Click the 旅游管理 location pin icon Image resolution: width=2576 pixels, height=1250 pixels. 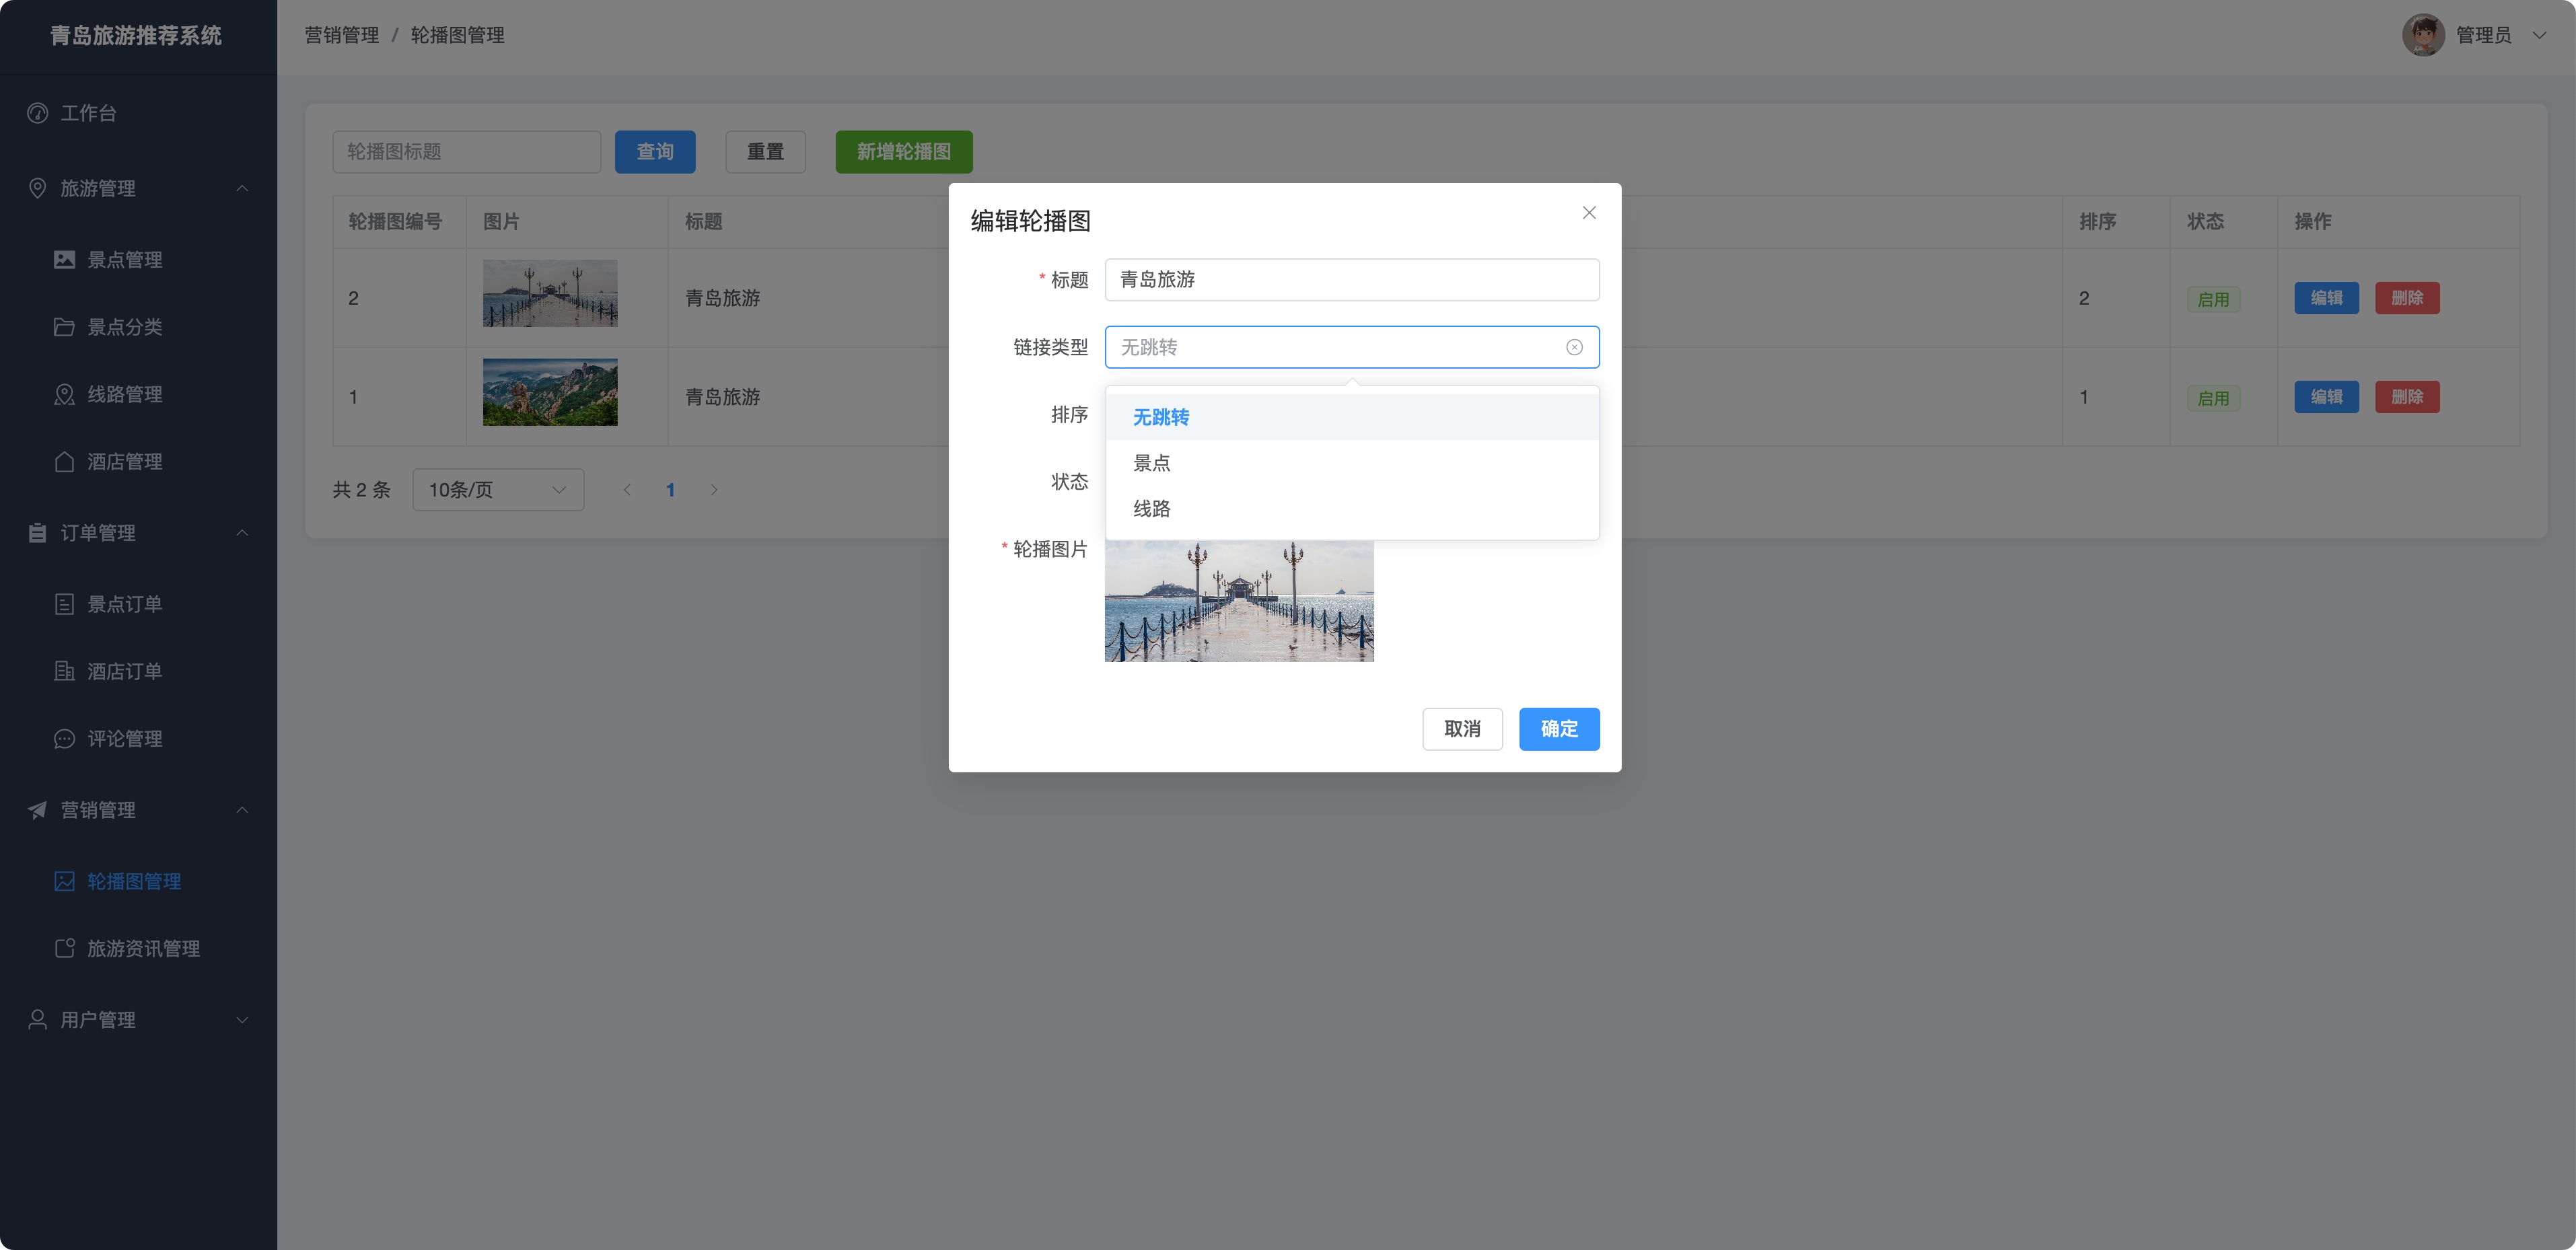38,188
